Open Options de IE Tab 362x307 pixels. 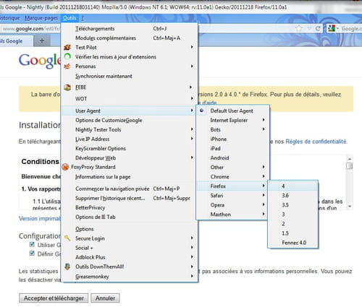point(130,217)
